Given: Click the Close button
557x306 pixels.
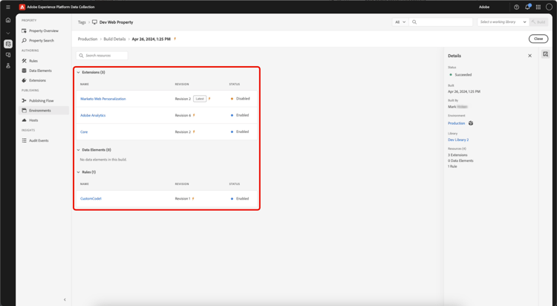Looking at the screenshot, I should (538, 39).
